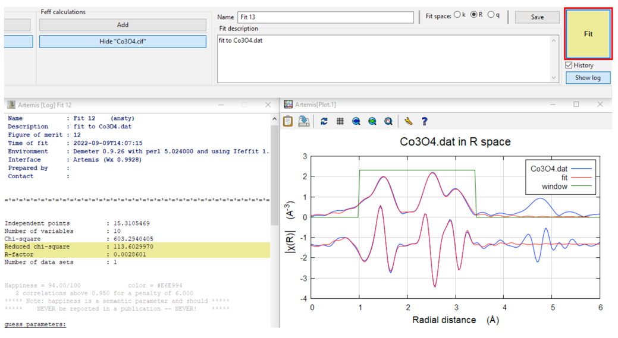Click the Artemis Plot.1 window title icon

coord(288,105)
